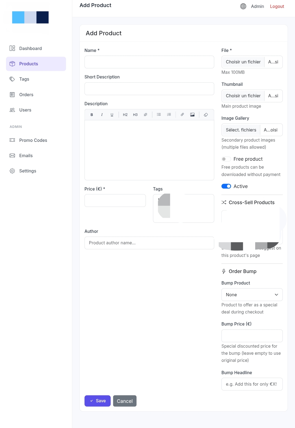This screenshot has width=295, height=428.
Task: Focus the Bump Price (€) field
Action: [252, 336]
